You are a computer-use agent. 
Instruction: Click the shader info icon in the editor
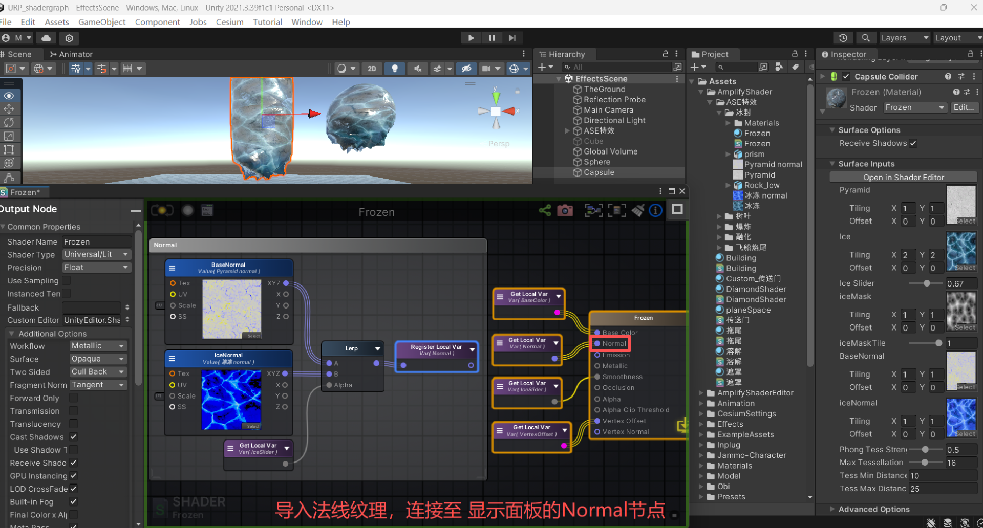(655, 210)
